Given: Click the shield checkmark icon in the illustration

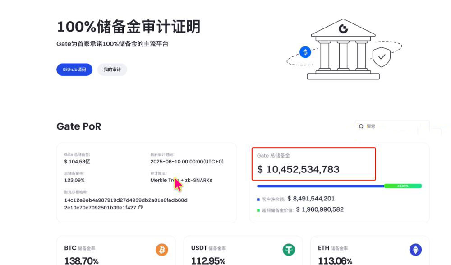Looking at the screenshot, I should point(382,56).
